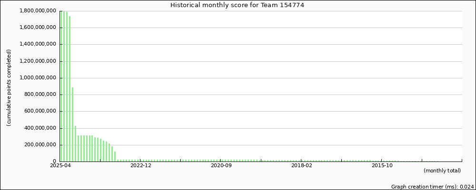Click the '(monthly total)' axis caption

(442, 171)
